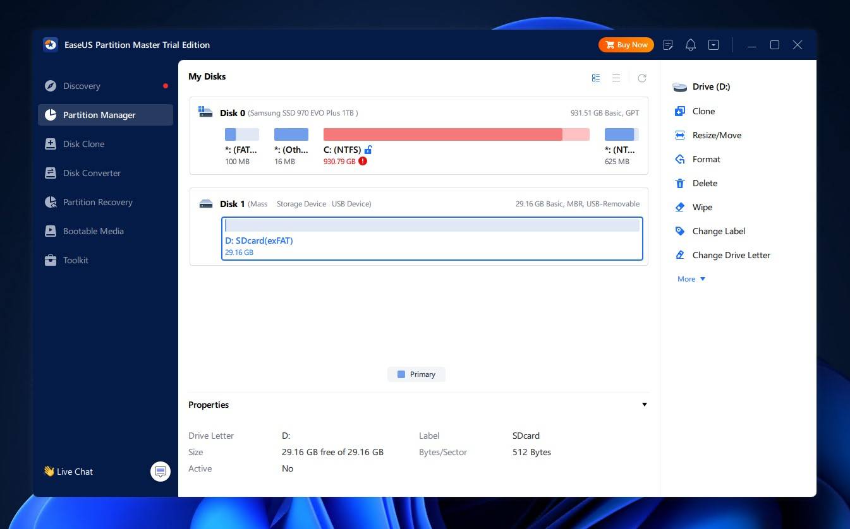The height and width of the screenshot is (529, 850).
Task: Click the Format icon
Action: [x=680, y=159]
